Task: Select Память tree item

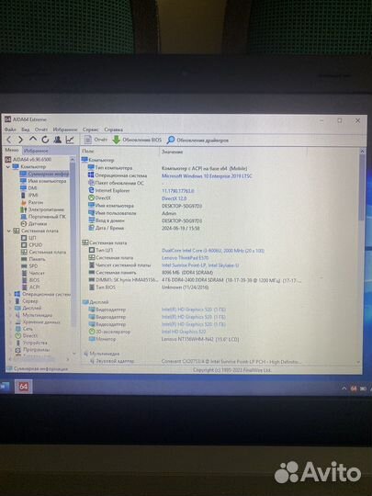Action: point(34,259)
